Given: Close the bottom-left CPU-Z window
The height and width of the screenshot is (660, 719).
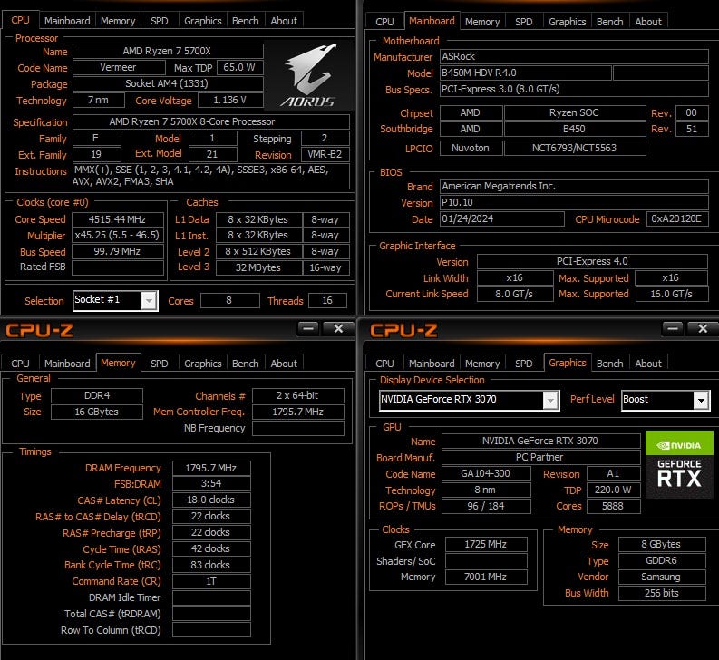Looking at the screenshot, I should click(338, 328).
